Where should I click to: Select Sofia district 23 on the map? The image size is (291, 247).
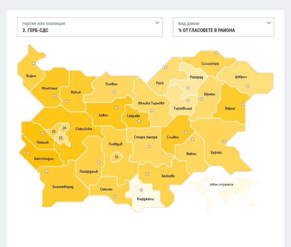pos(61,138)
